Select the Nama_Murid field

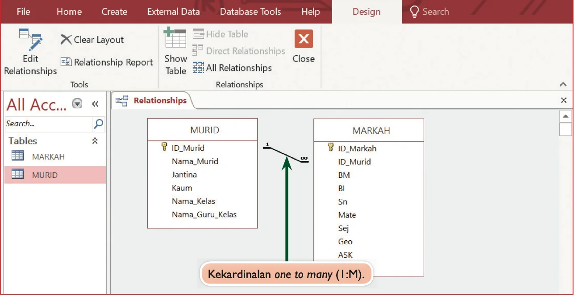(x=195, y=161)
